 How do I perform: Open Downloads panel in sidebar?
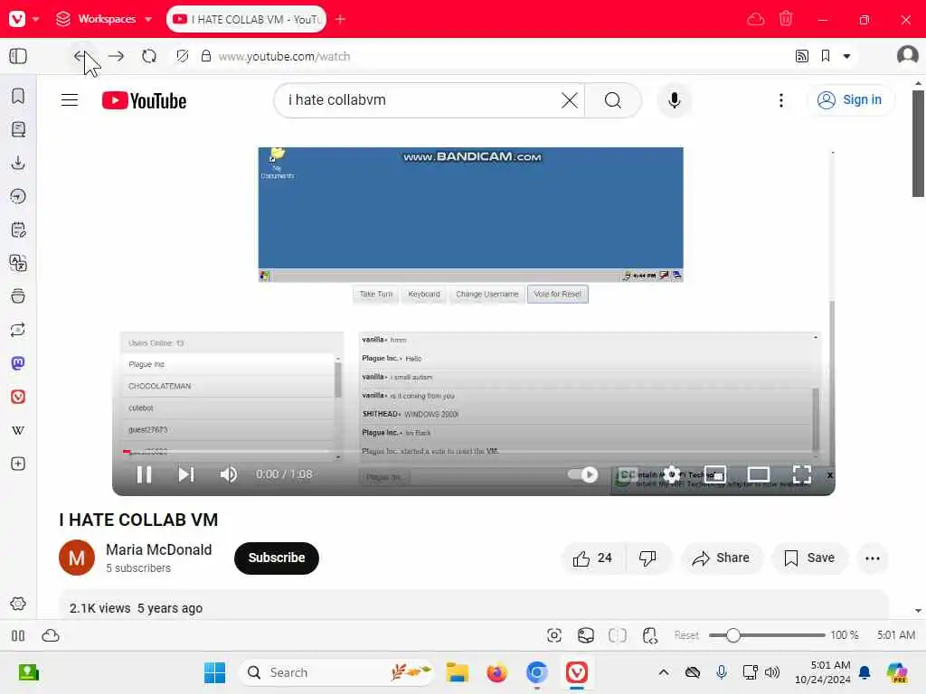(18, 163)
